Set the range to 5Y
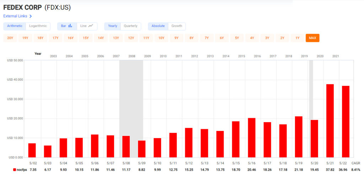 point(237,38)
